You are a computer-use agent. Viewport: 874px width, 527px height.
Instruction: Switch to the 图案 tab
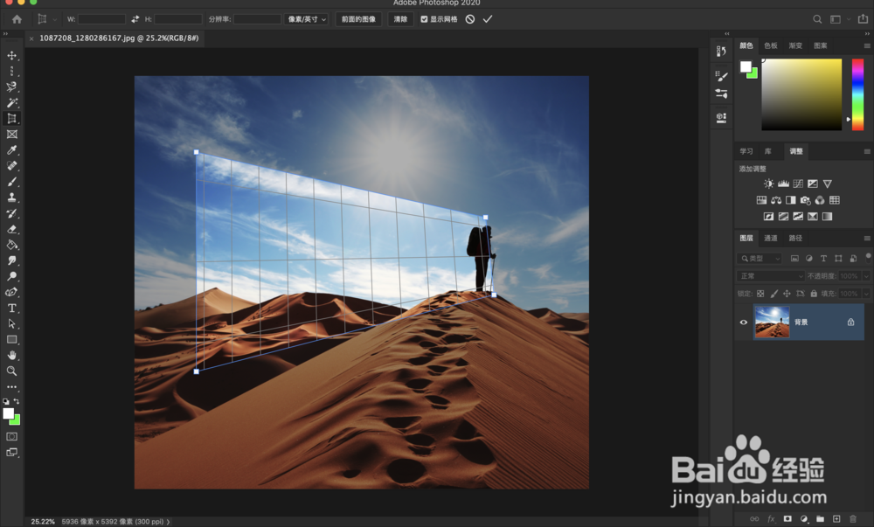pyautogui.click(x=821, y=45)
